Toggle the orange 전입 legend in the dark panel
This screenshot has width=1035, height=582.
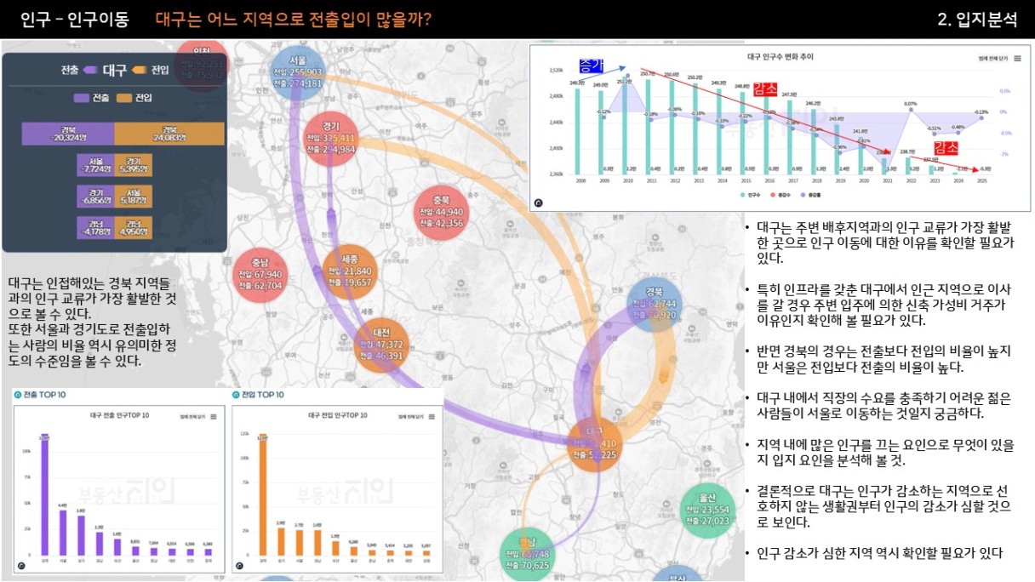click(134, 98)
